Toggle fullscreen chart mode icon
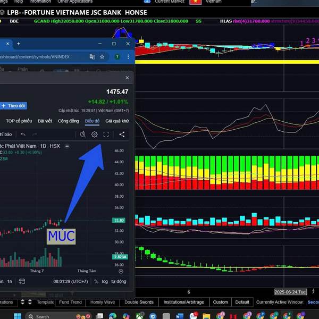The image size is (319, 319). click(x=106, y=135)
